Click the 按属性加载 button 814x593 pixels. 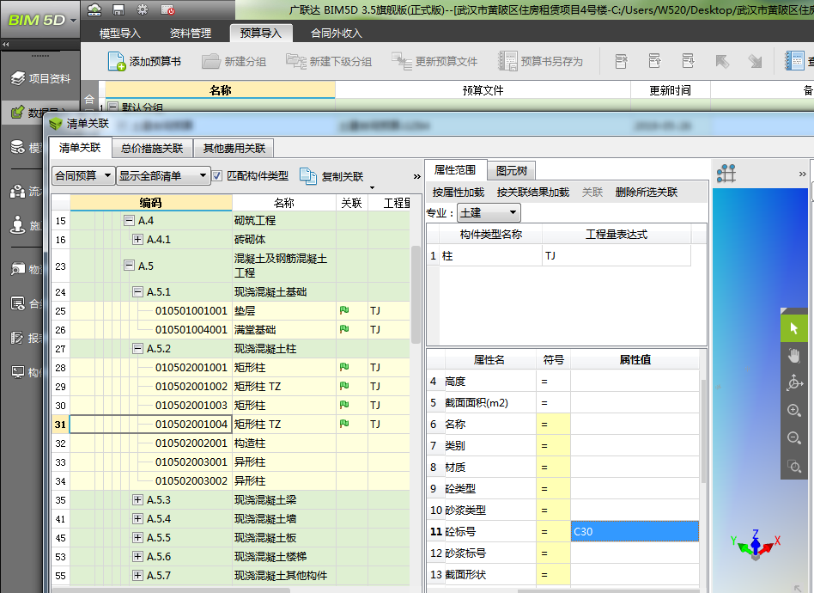pos(458,193)
